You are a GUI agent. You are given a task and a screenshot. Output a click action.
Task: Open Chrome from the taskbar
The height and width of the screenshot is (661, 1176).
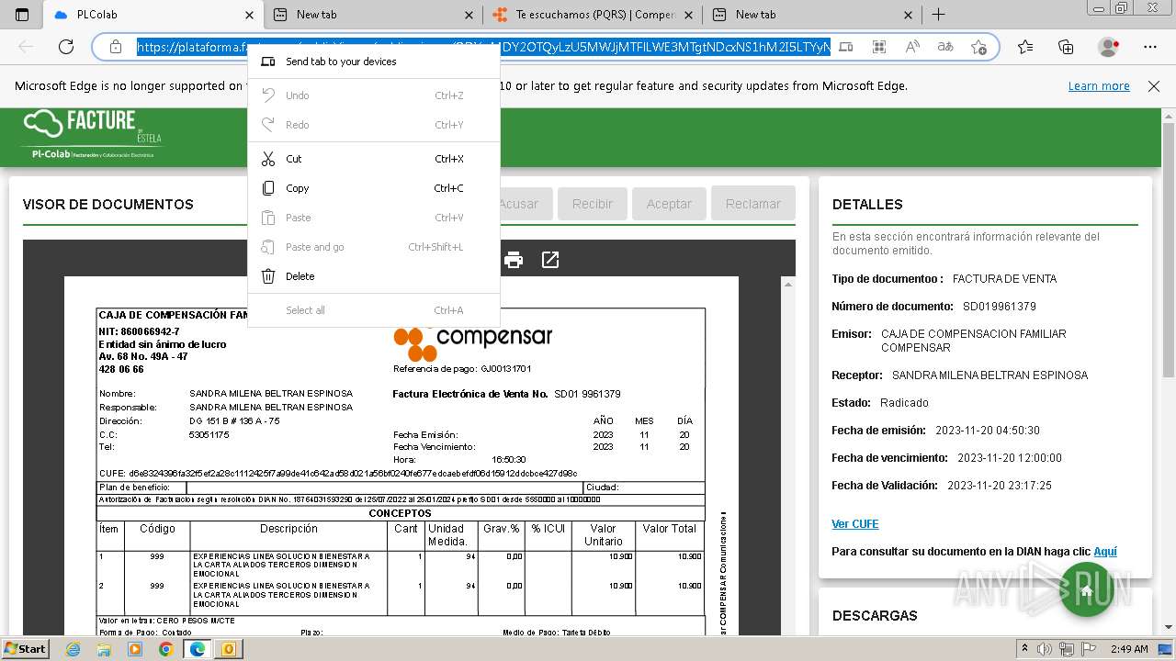[165, 649]
